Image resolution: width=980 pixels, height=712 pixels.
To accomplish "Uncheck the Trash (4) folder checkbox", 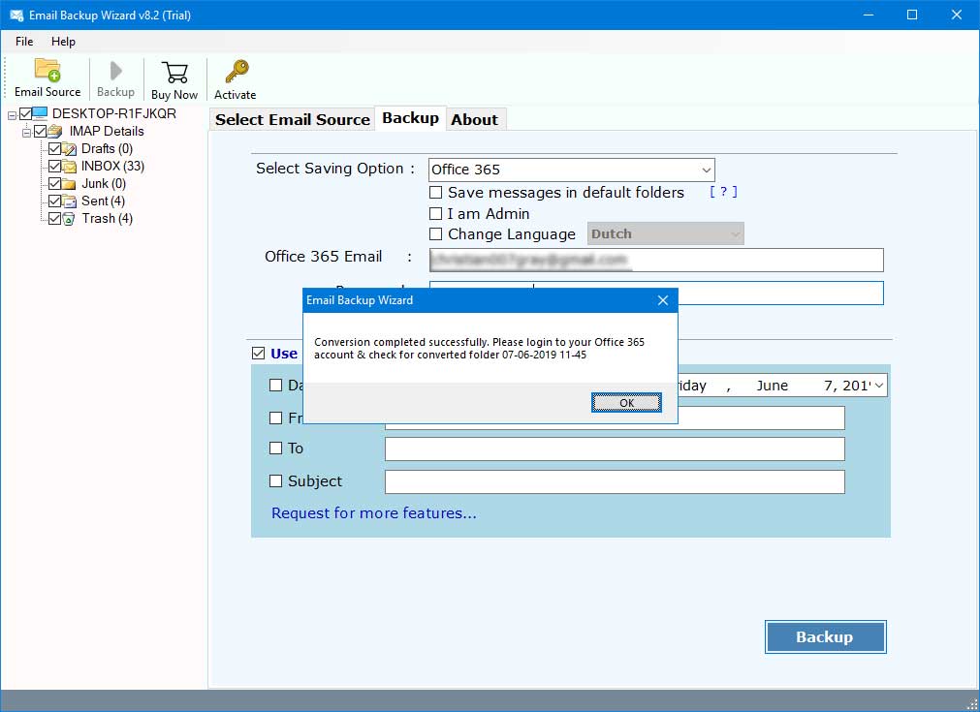I will pyautogui.click(x=54, y=219).
